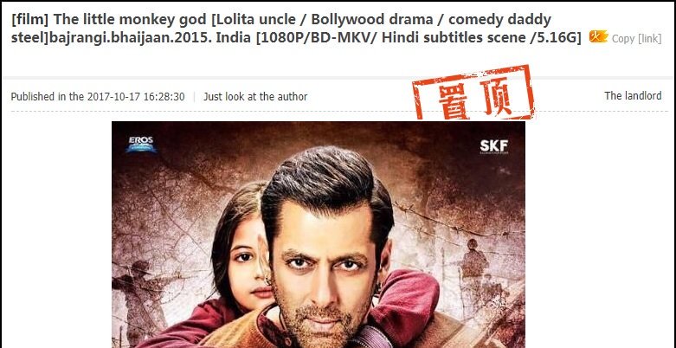Viewport: 676px width, 348px height.
Task: Click the man's face in the poster
Action: 321,272
